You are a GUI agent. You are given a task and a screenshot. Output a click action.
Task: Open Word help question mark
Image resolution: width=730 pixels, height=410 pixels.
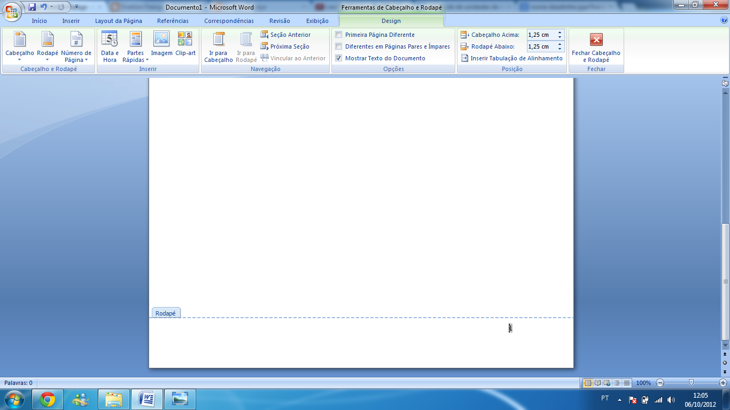tap(724, 20)
